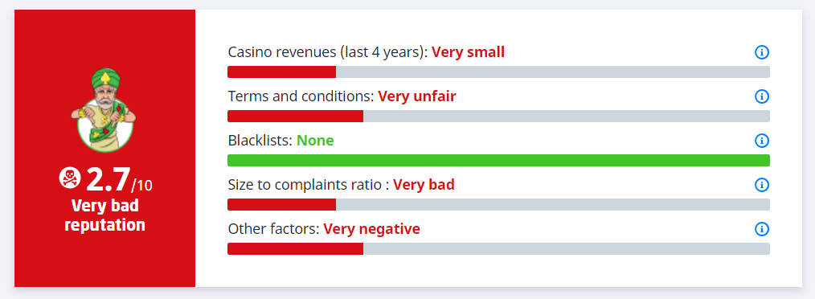The height and width of the screenshot is (299, 815).
Task: Click the Very unfair rating text
Action: point(417,96)
